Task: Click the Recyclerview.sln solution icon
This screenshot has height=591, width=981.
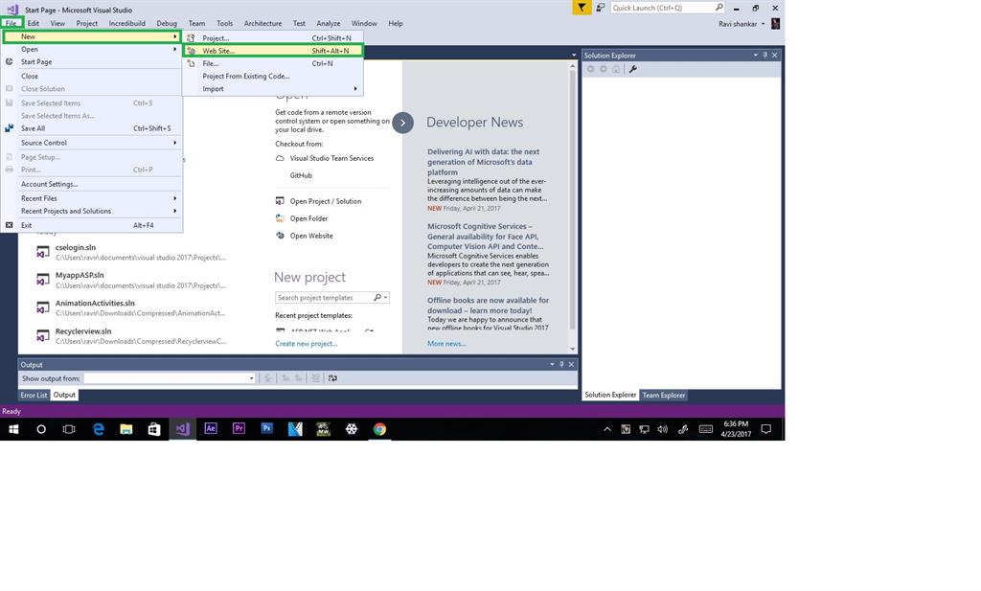Action: [42, 336]
